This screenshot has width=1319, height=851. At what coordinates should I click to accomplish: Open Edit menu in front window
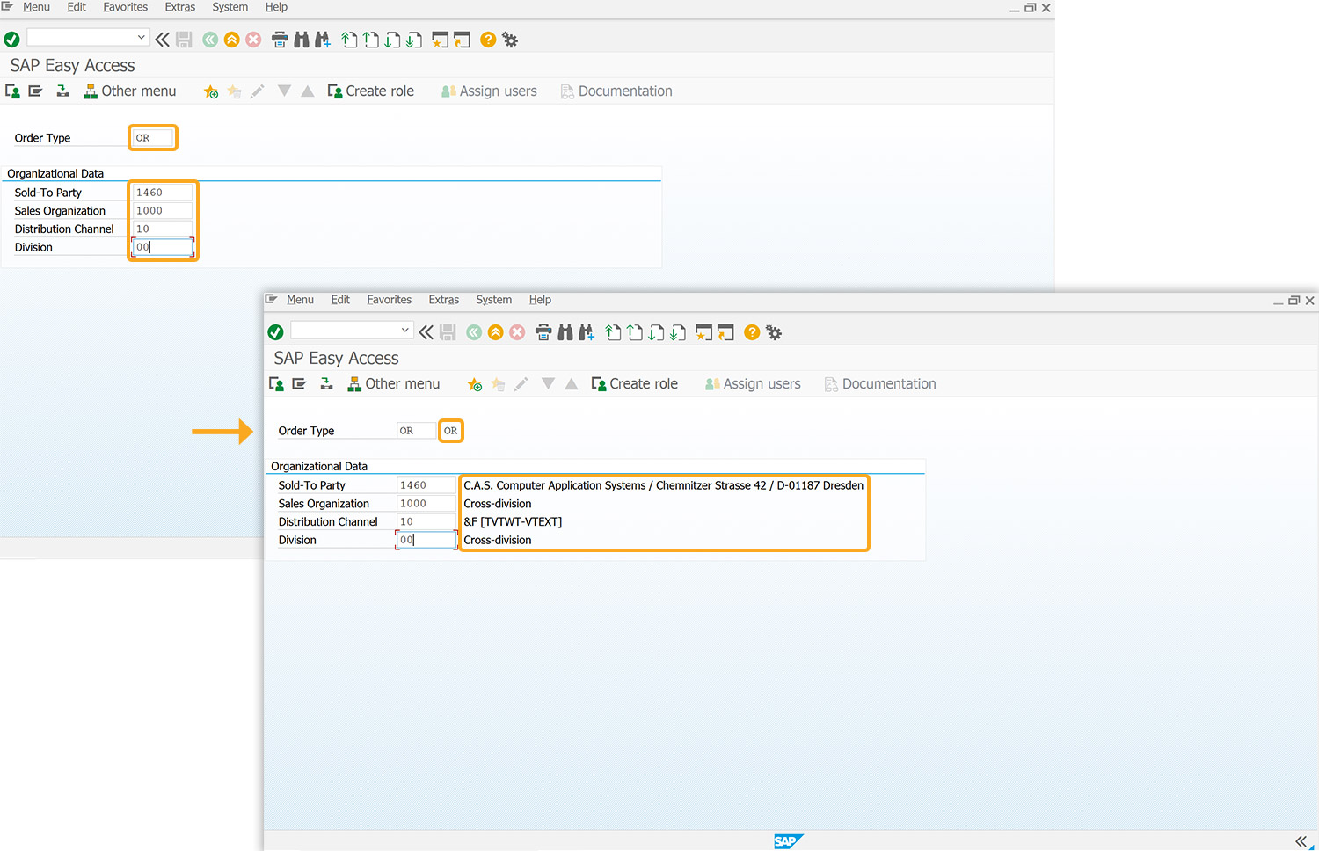[x=340, y=300]
